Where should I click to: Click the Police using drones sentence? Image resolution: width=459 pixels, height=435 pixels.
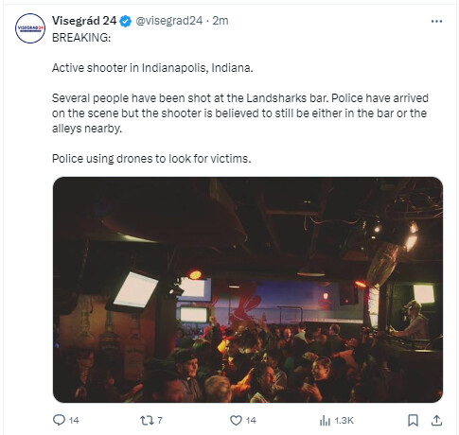click(x=151, y=159)
